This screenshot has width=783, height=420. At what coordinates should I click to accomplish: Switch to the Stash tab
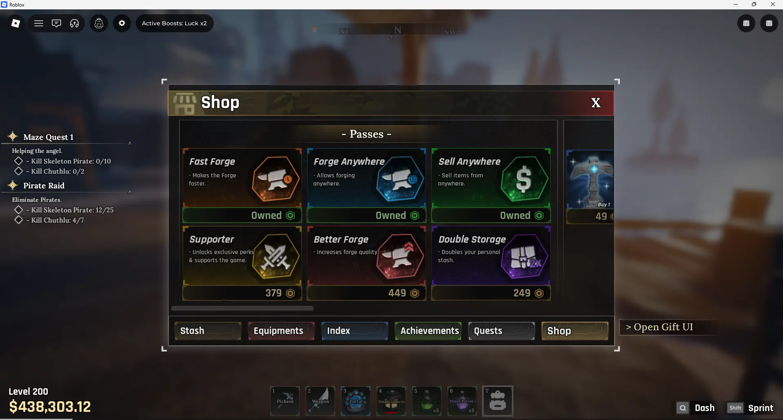pos(208,331)
